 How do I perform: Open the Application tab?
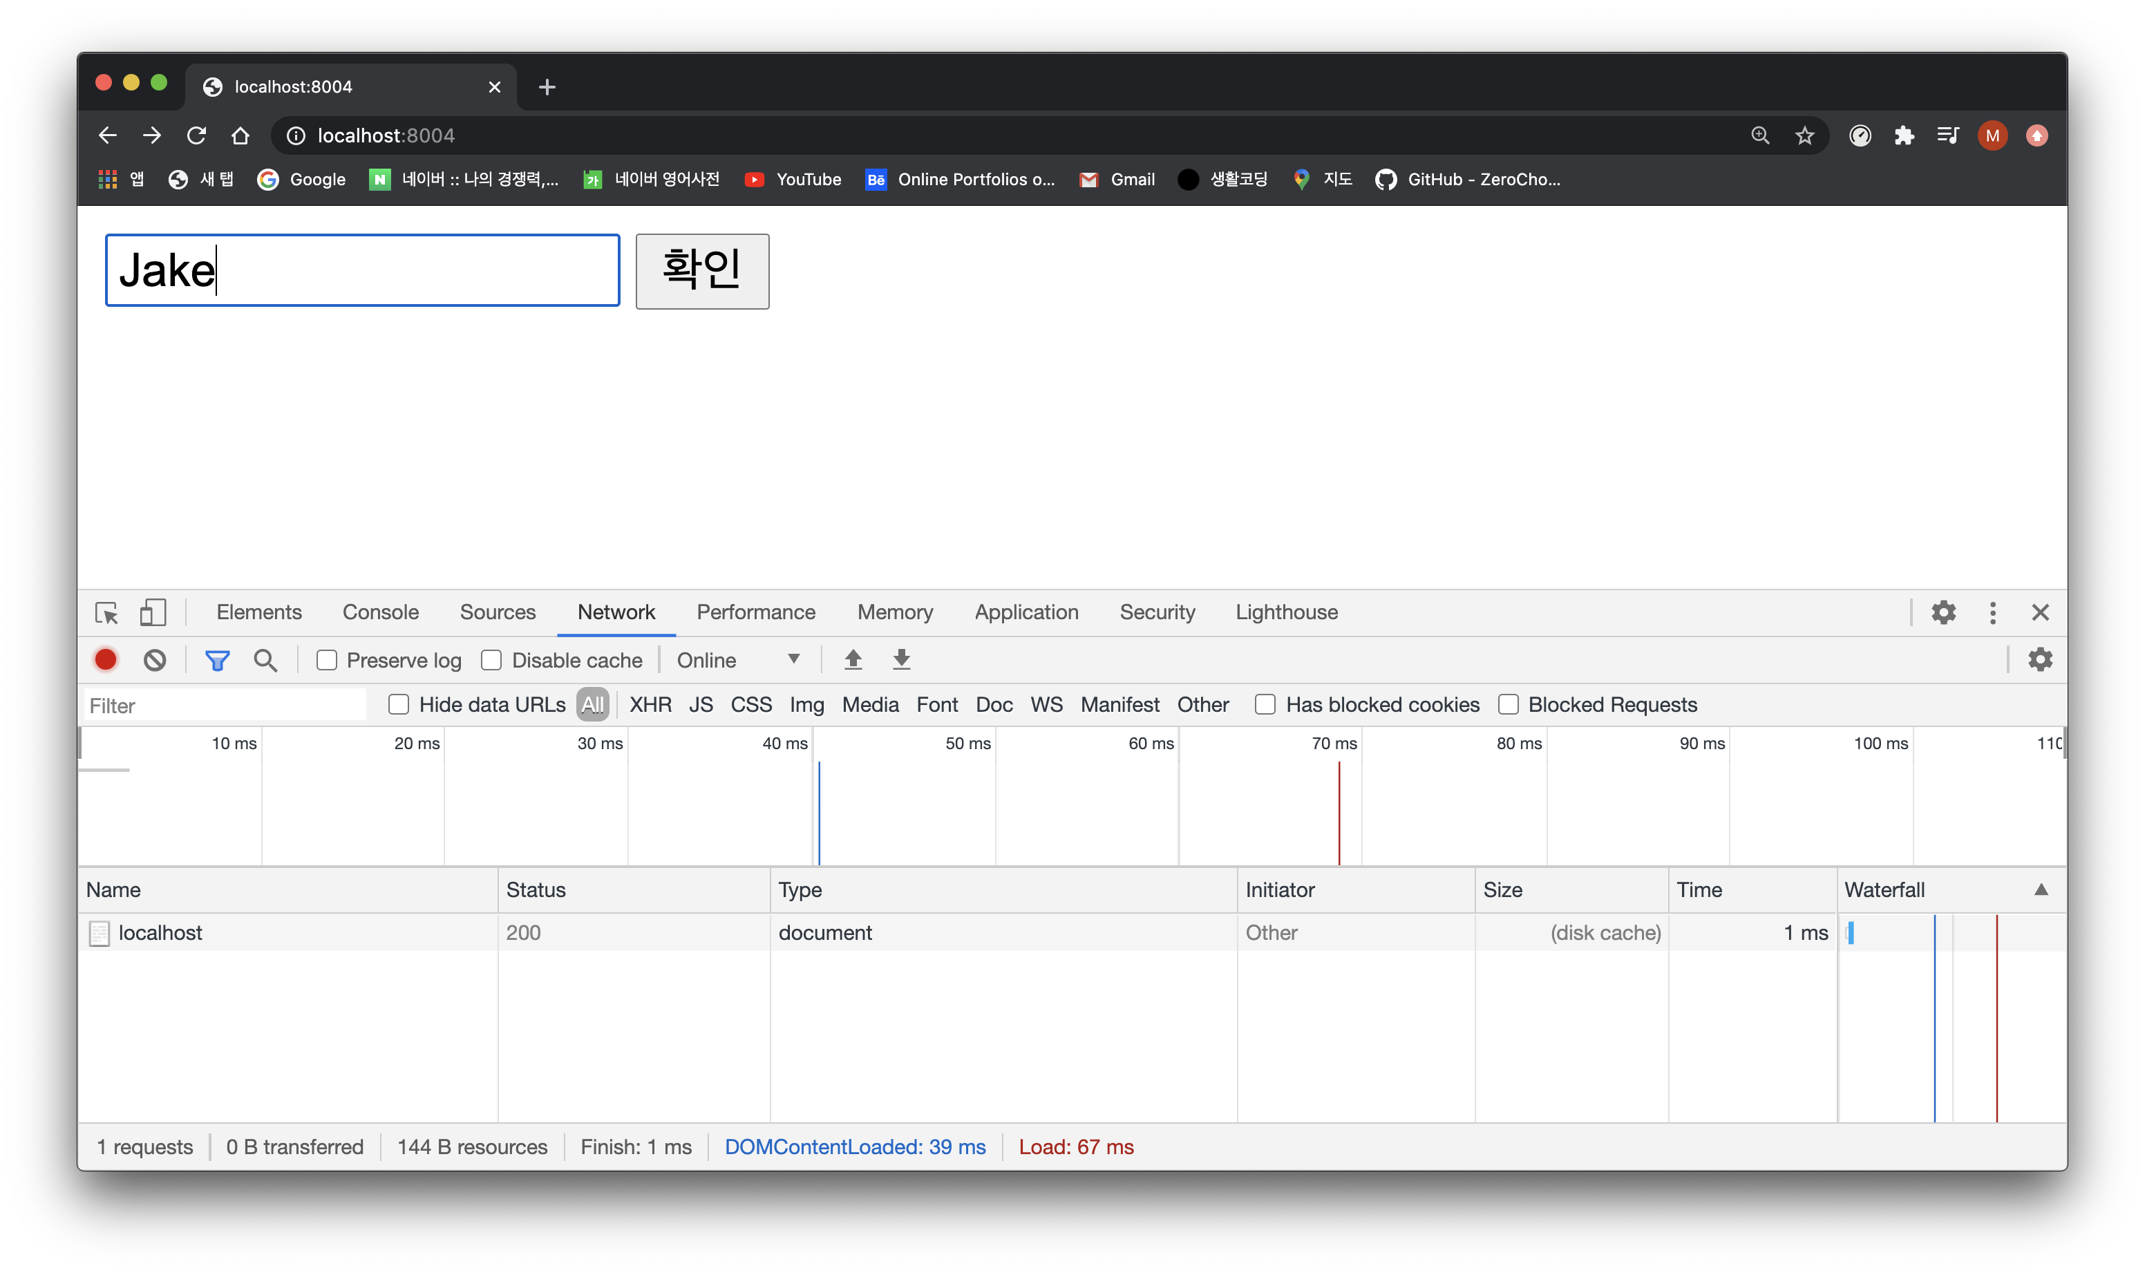[1026, 612]
